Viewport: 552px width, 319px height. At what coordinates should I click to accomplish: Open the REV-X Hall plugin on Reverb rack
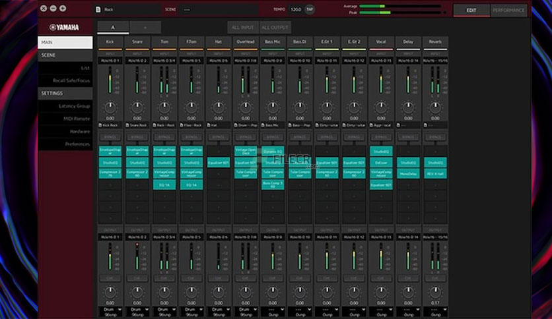(436, 173)
